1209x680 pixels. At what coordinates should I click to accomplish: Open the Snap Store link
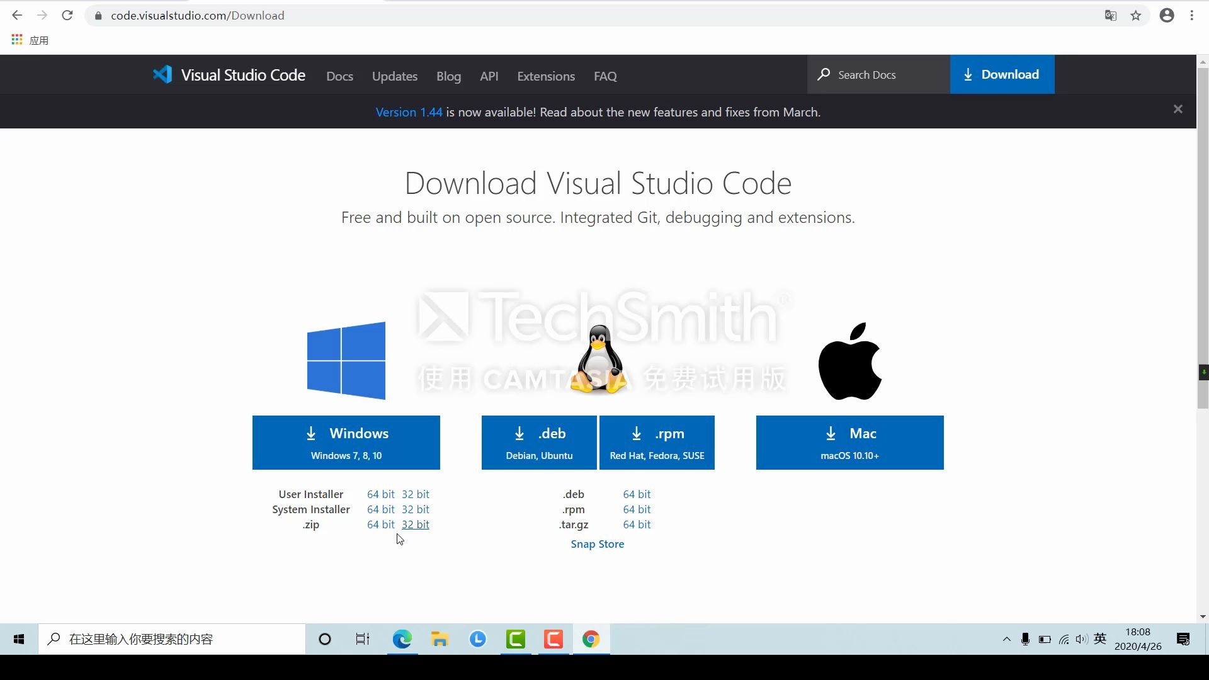(598, 544)
